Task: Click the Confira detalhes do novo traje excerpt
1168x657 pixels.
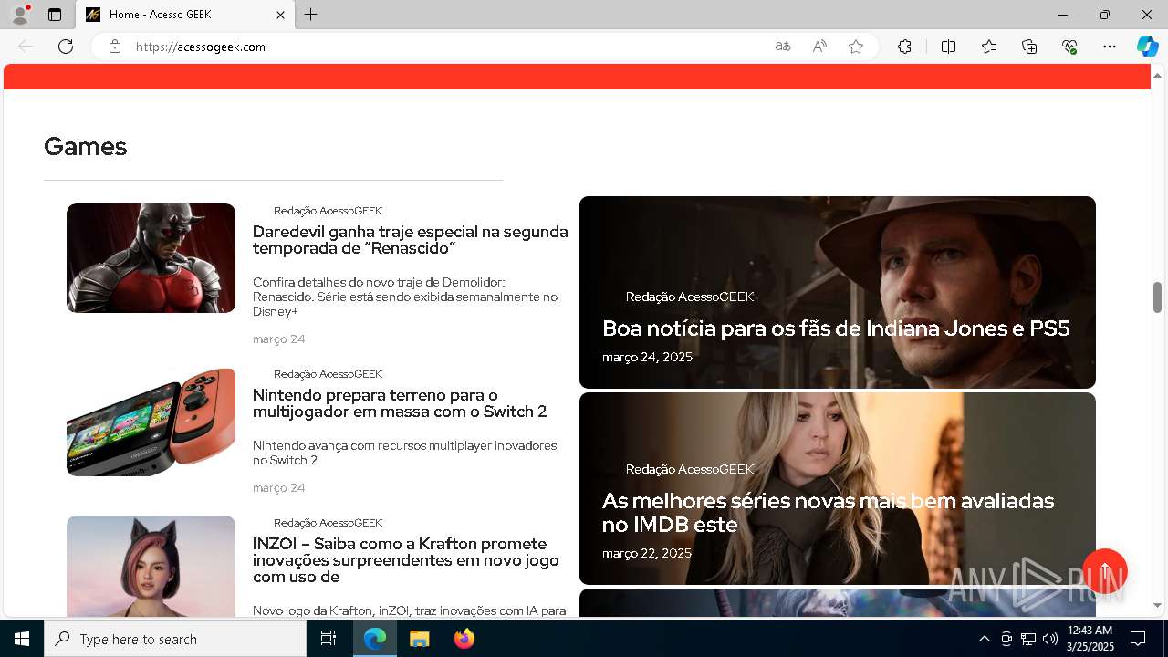Action: [x=405, y=297]
